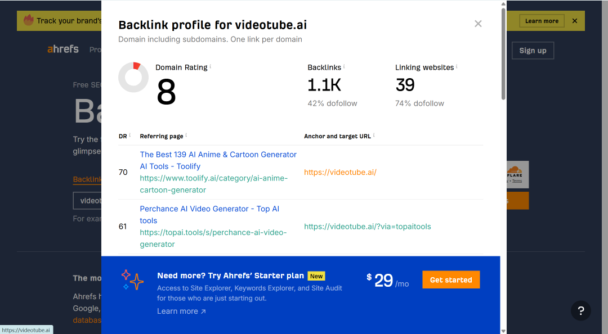Open the help question mark bubble
Screen dimensions: 608x334
click(581, 310)
